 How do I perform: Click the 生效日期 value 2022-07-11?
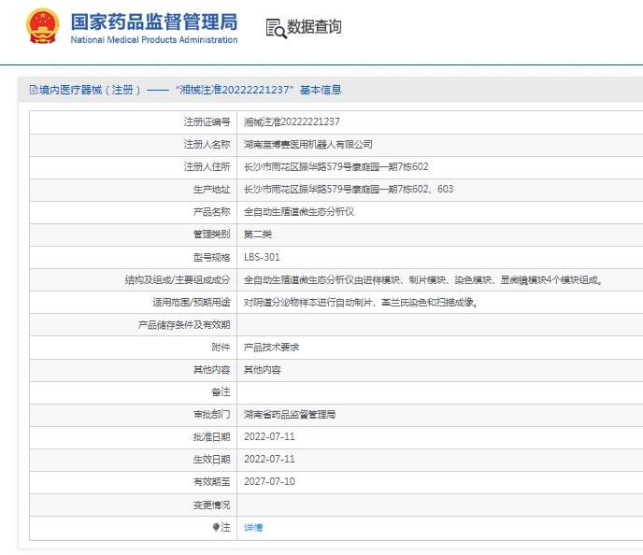point(269,460)
